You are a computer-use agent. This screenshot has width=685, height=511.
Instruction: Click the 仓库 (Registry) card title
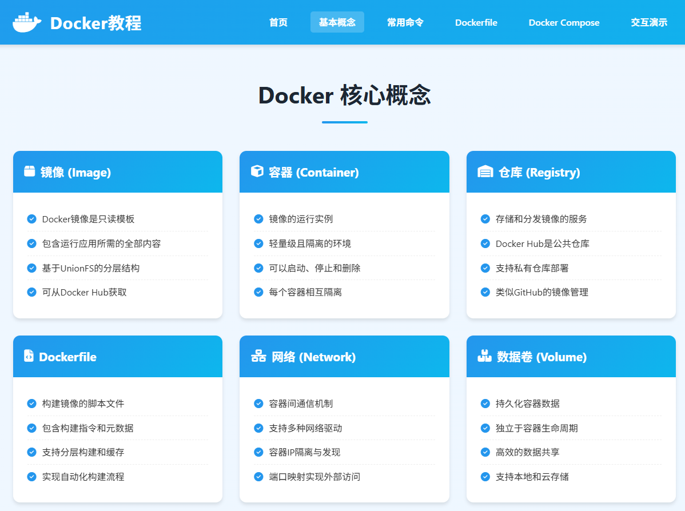[540, 172]
